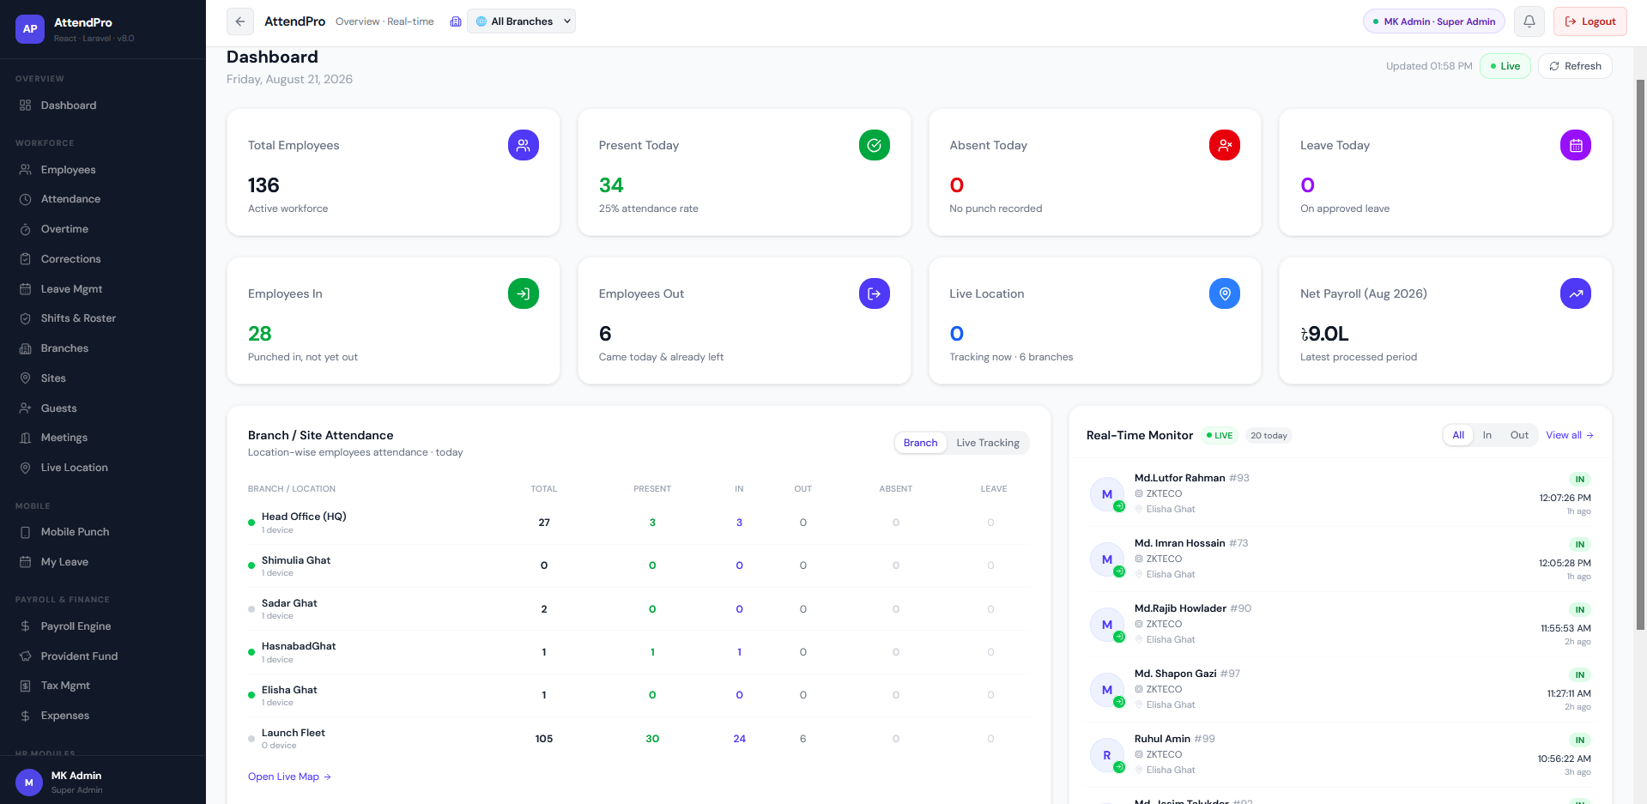Click the Launch Fleet present count 30
Screen dimensions: 1647x804
(652, 739)
